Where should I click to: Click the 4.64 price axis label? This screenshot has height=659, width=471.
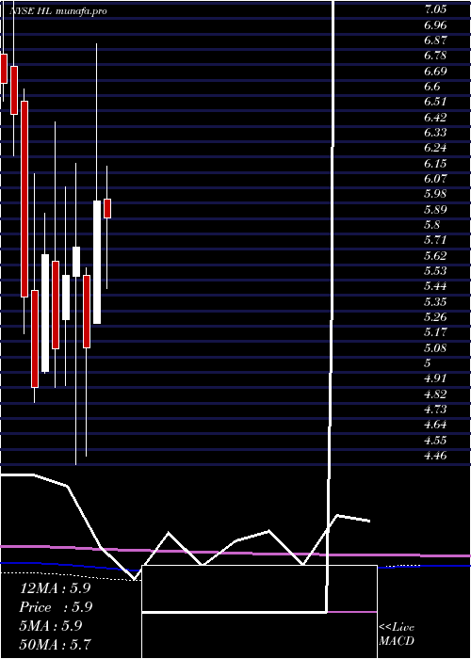point(435,425)
